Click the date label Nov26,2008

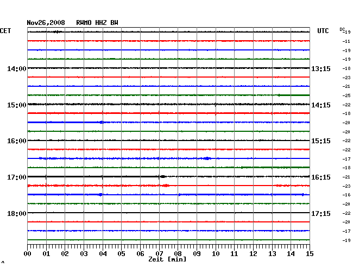(x=46, y=23)
